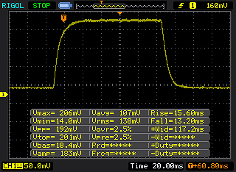Click the +Duty=***** measurement
Viewport: 236px width, 172px height.
(x=175, y=145)
